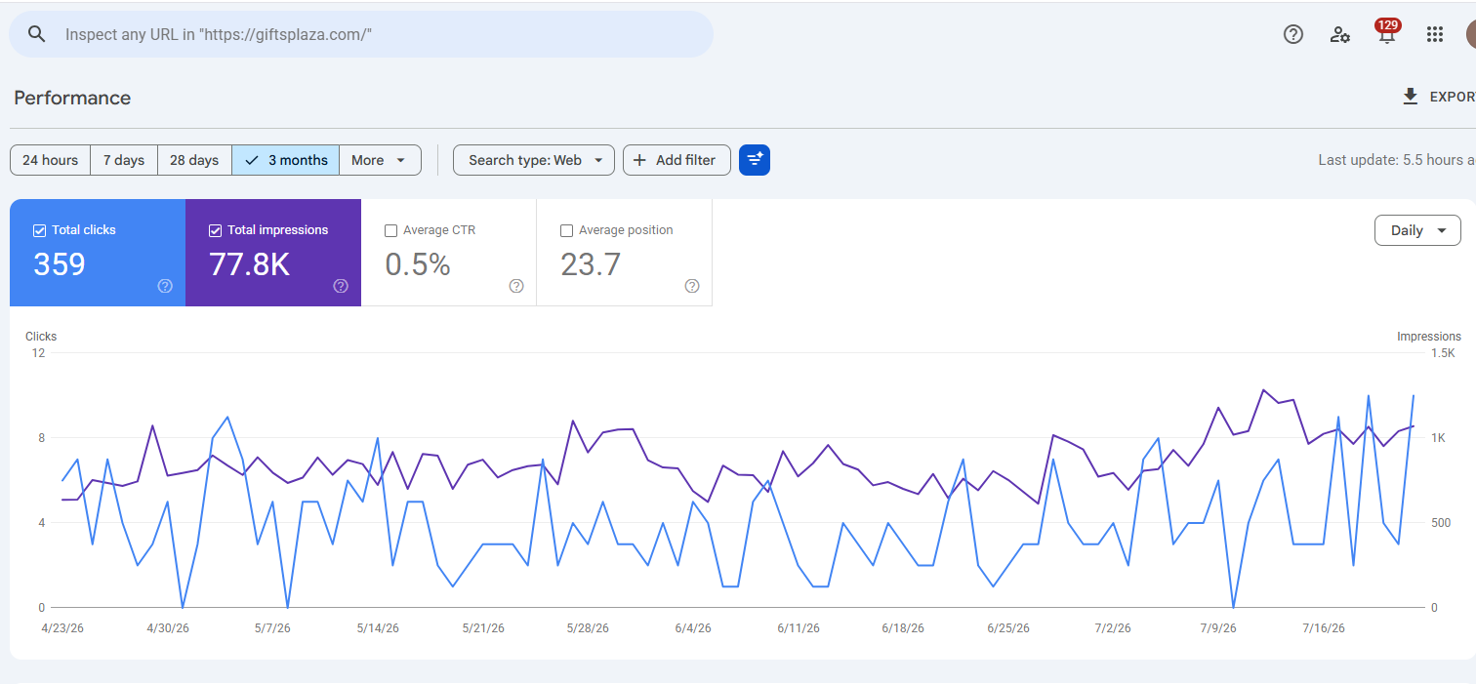Uncheck the Total impressions checkbox
The width and height of the screenshot is (1476, 684).
pyautogui.click(x=215, y=230)
